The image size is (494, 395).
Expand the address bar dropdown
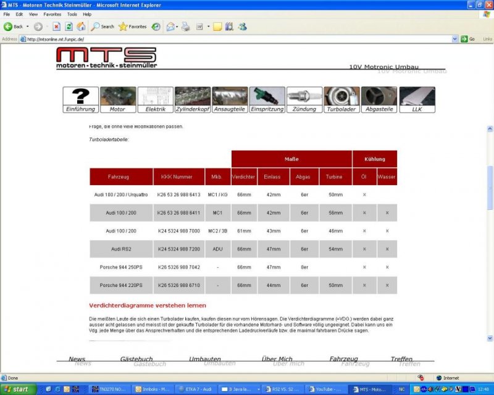pos(455,39)
